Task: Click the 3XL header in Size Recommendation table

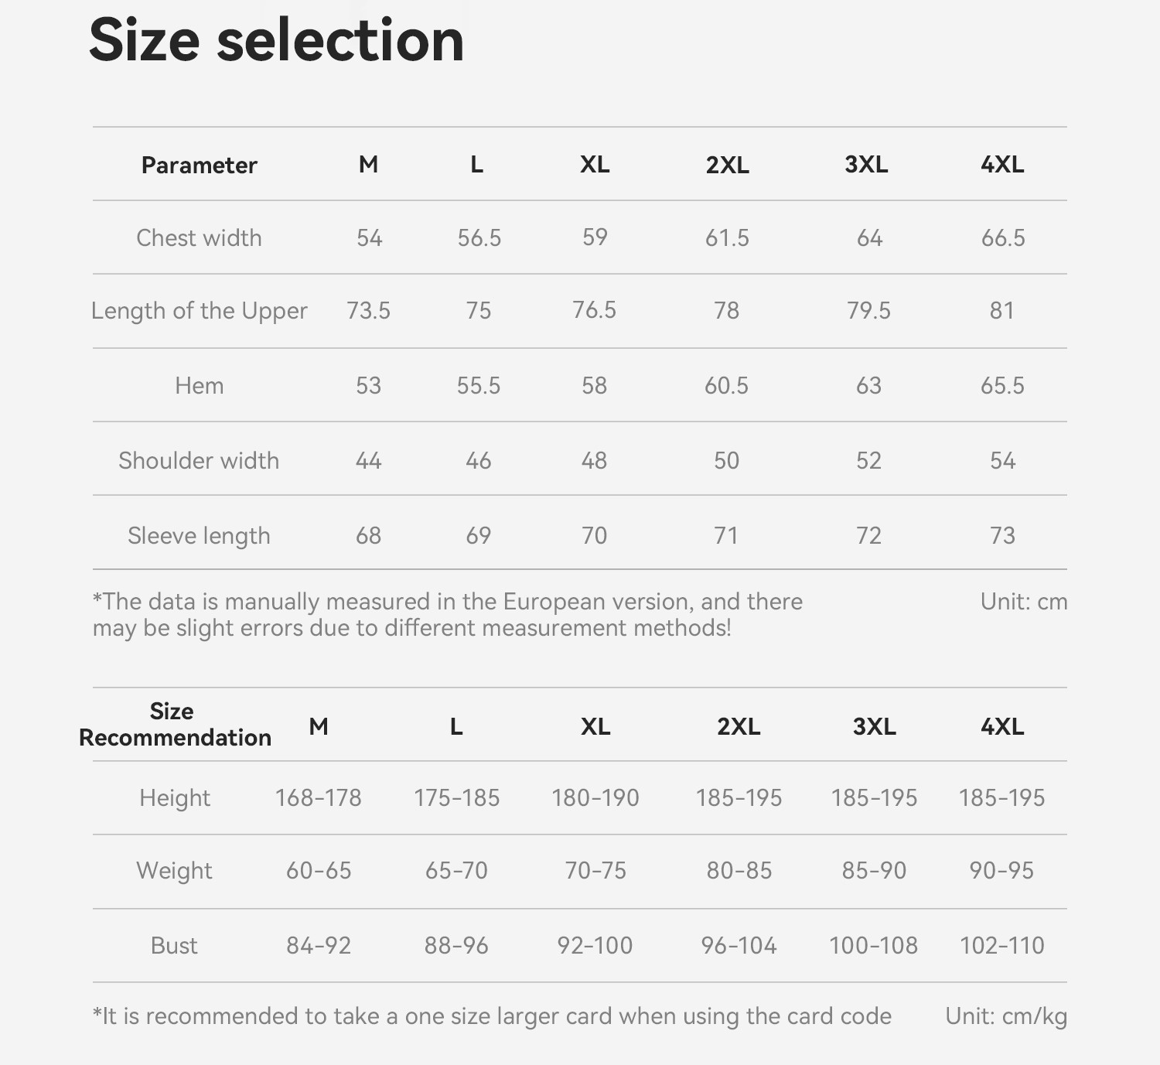Action: click(874, 727)
